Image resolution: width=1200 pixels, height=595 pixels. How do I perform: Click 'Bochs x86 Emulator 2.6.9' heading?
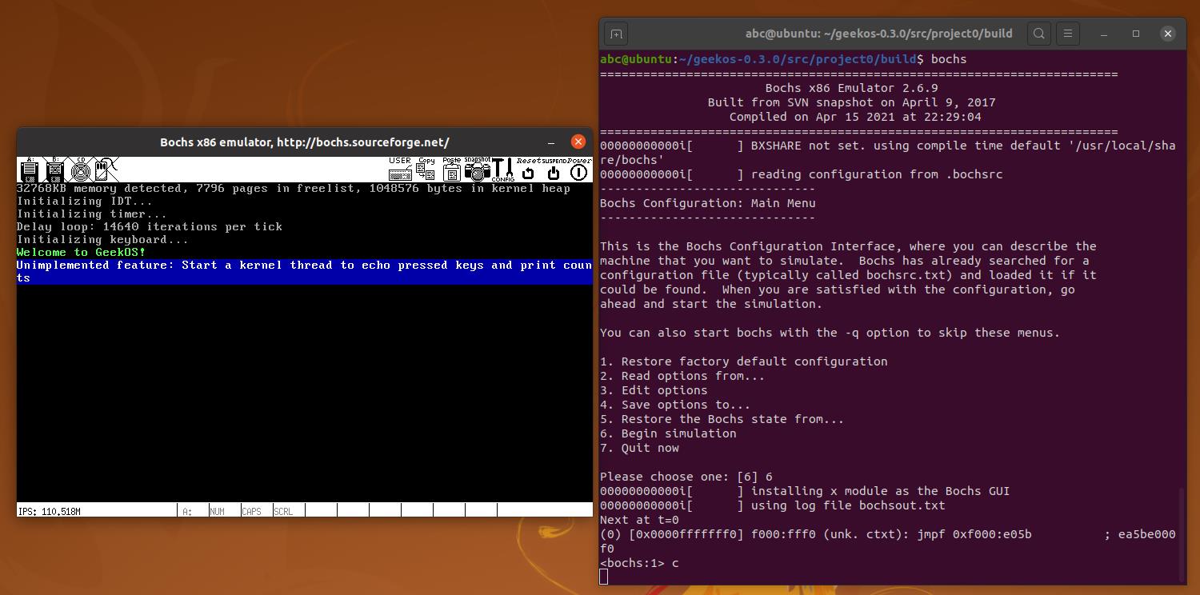pos(851,88)
